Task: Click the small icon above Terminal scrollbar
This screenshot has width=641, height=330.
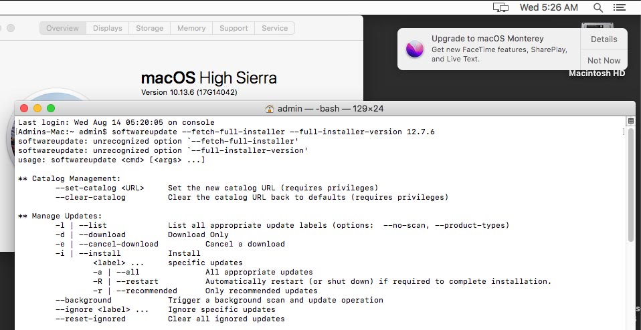Action: (630, 121)
